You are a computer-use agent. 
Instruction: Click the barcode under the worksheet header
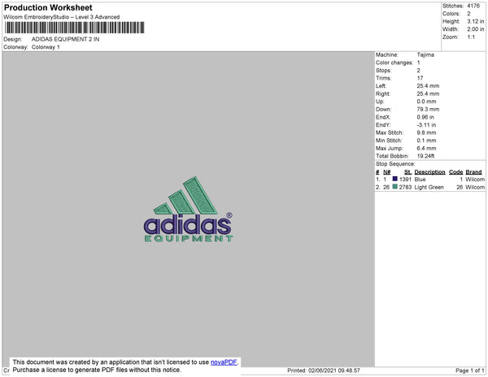click(x=74, y=28)
